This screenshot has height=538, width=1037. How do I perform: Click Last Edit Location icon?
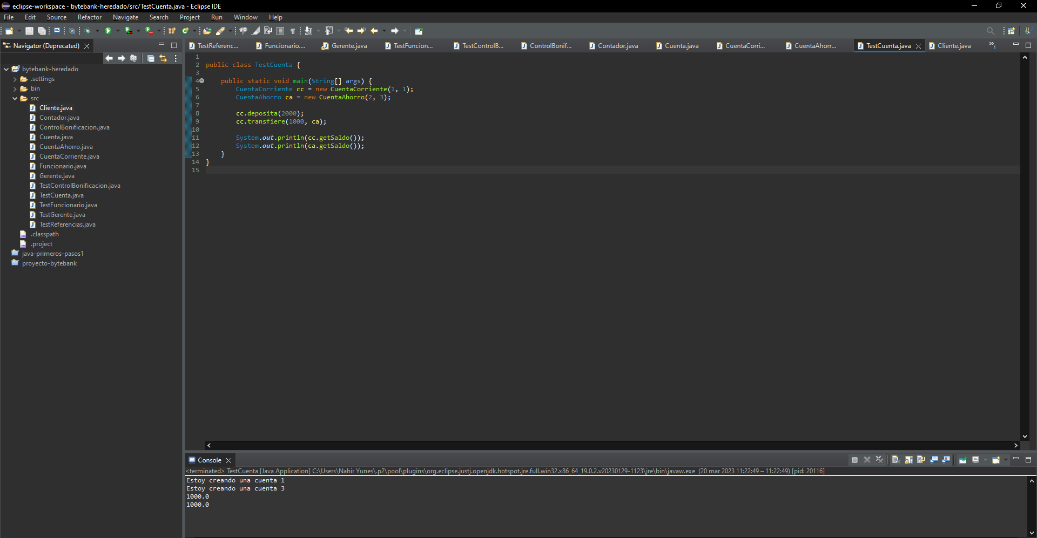[348, 31]
